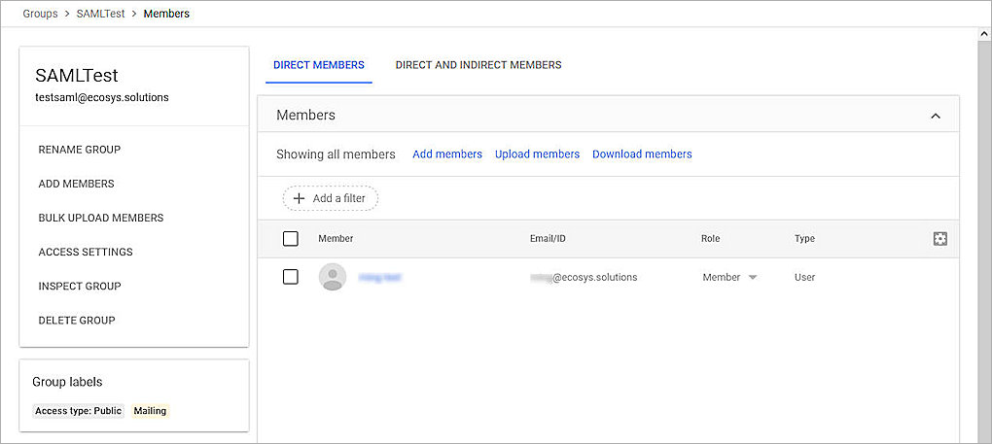Image resolution: width=992 pixels, height=444 pixels.
Task: Open the Member role dropdown
Action: 729,277
